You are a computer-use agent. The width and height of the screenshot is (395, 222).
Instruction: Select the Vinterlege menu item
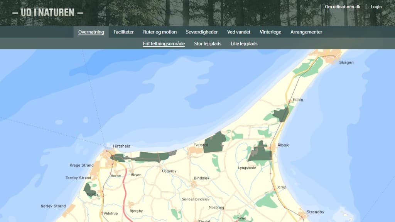tap(270, 32)
